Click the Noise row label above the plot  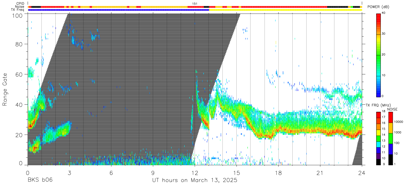[x=20, y=7]
